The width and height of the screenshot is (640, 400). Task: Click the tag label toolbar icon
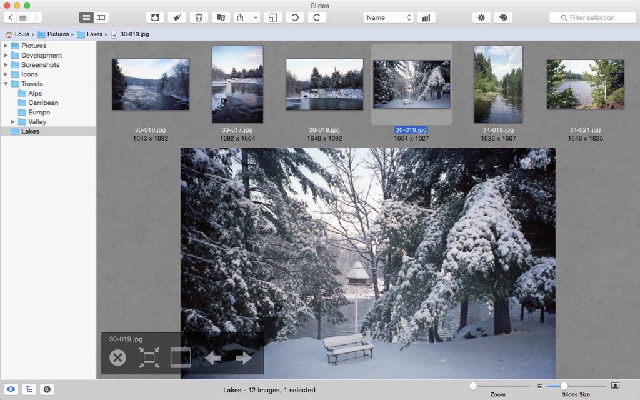(177, 17)
